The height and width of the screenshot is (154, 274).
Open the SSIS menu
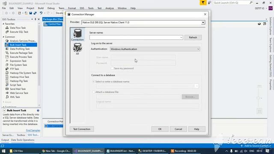pos(82,8)
